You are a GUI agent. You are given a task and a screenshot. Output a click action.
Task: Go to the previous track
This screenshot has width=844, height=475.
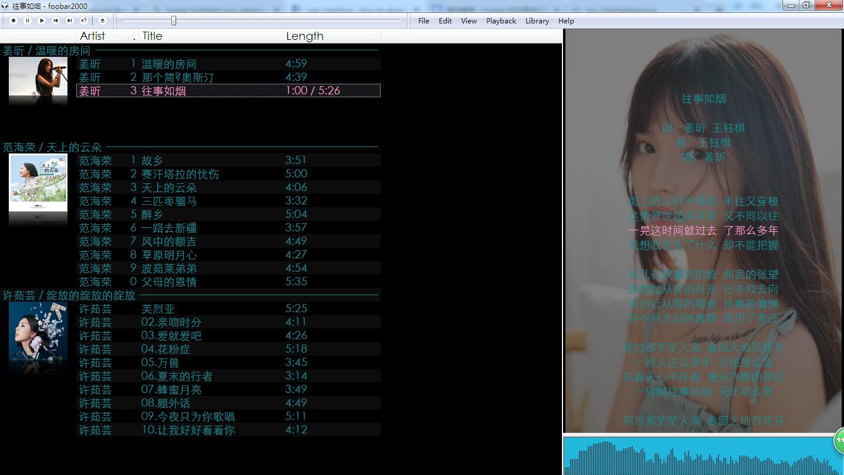pyautogui.click(x=56, y=20)
